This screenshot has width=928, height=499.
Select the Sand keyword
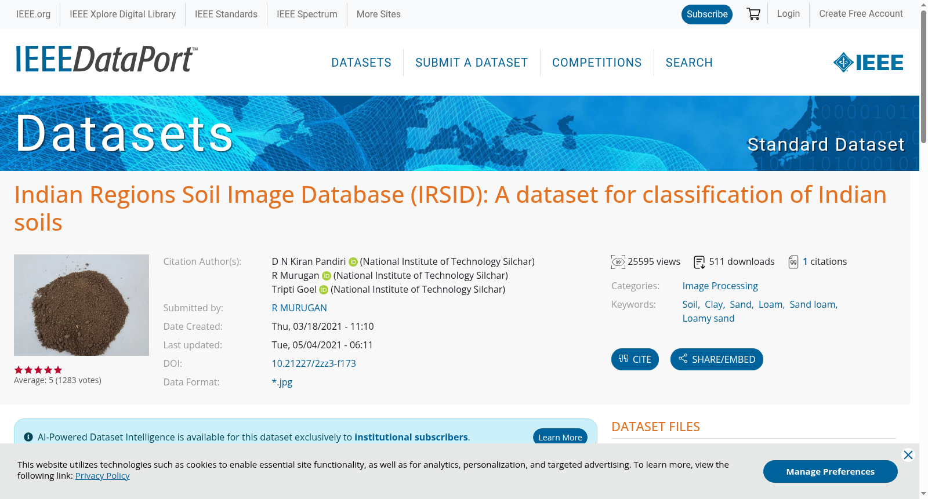click(741, 305)
